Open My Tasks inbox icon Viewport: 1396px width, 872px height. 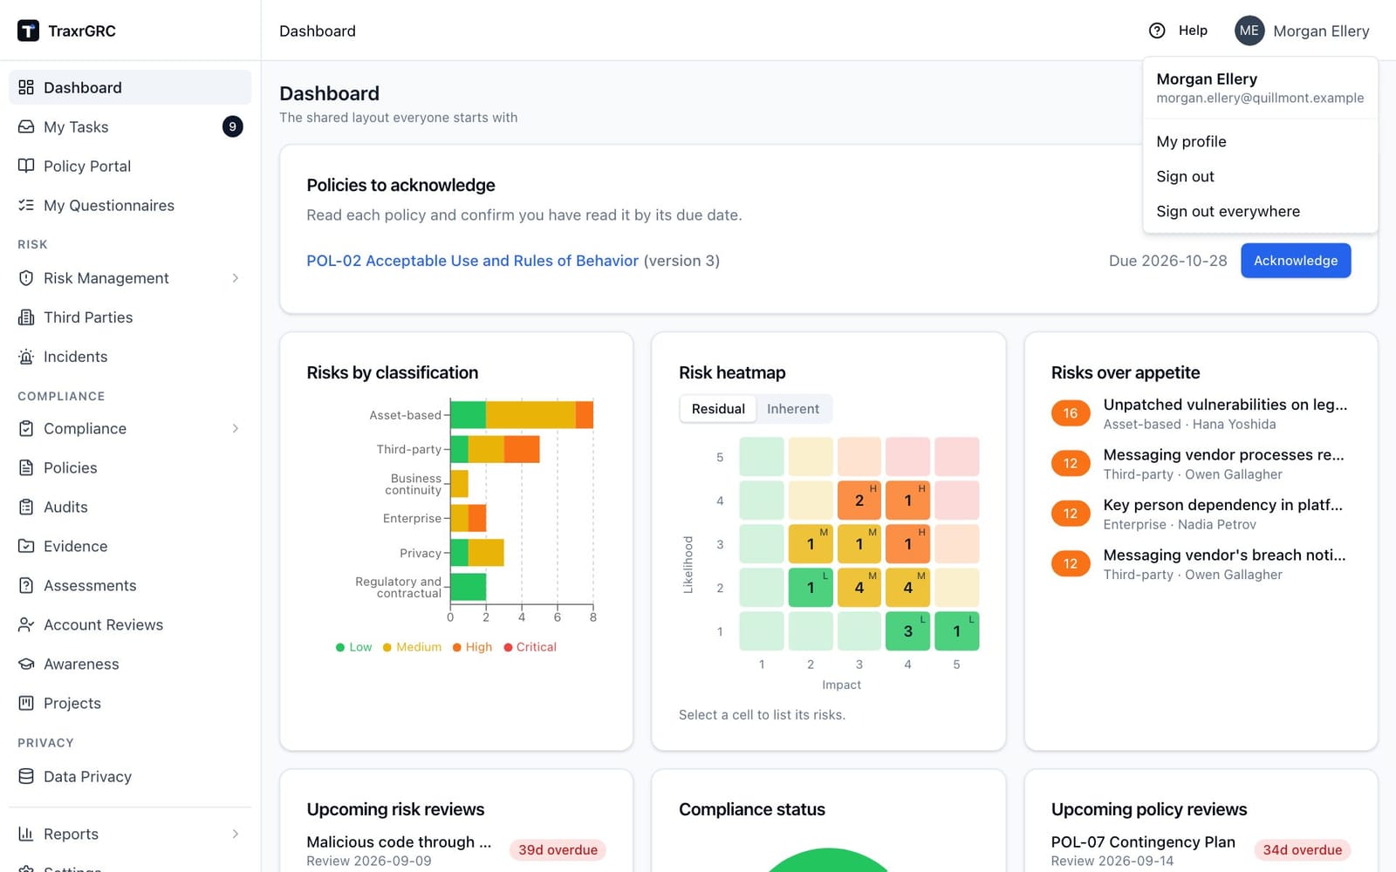[26, 126]
